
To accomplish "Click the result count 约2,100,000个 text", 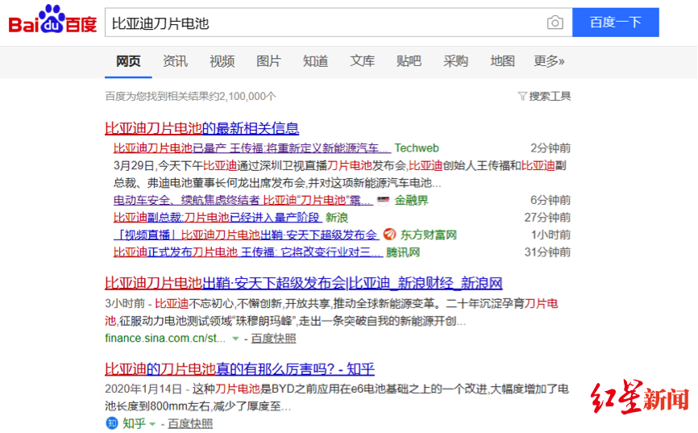I will [x=241, y=96].
